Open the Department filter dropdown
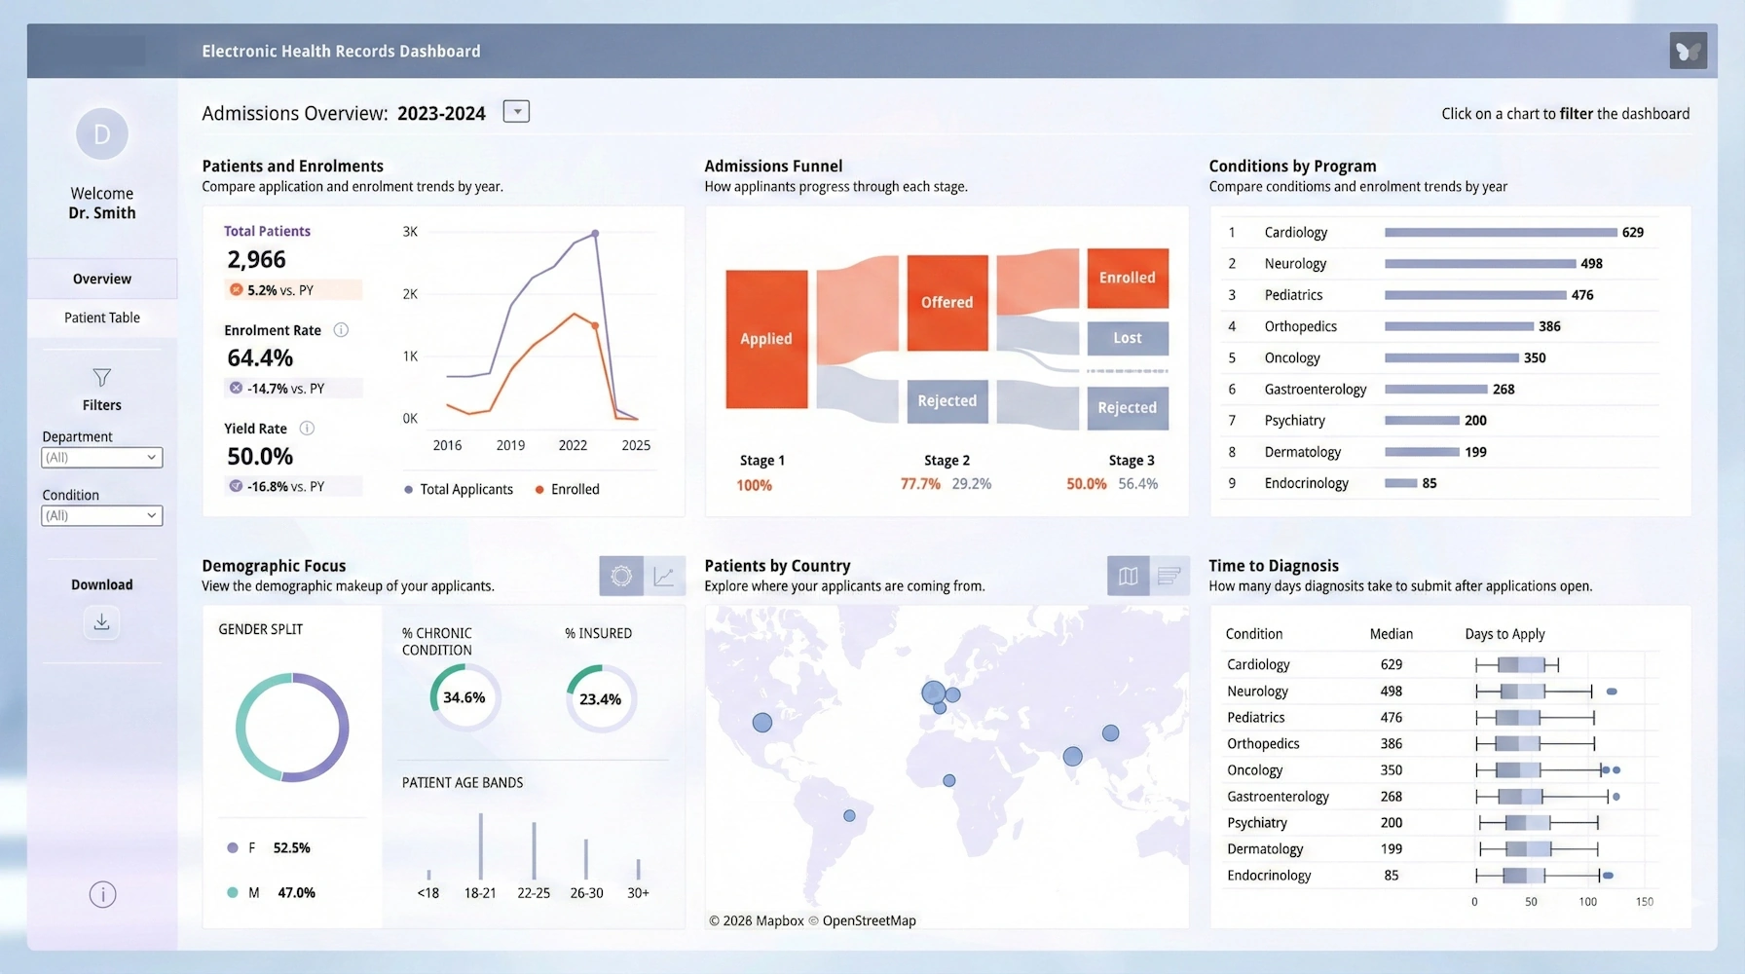The image size is (1745, 974). point(101,457)
